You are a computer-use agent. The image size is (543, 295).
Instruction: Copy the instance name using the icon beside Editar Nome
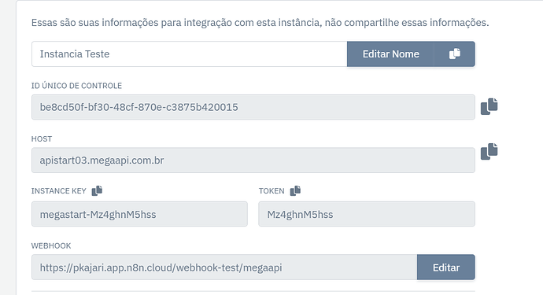pyautogui.click(x=454, y=54)
